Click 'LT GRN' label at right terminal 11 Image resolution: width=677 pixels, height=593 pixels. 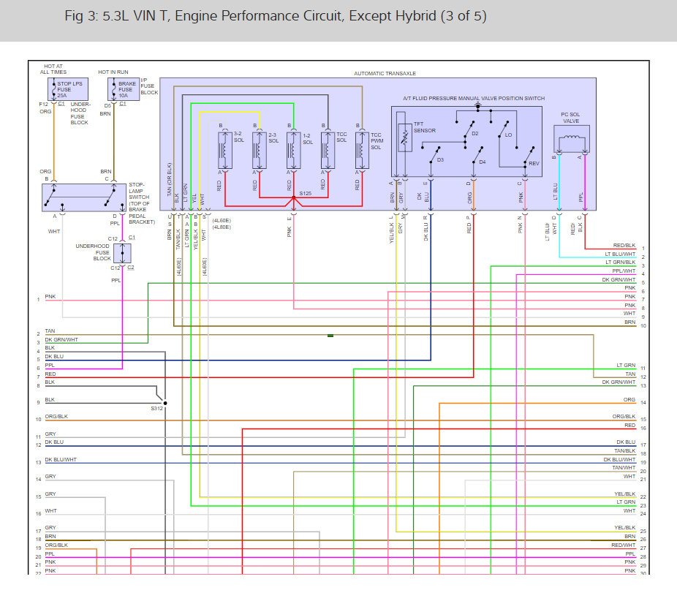pos(626,366)
